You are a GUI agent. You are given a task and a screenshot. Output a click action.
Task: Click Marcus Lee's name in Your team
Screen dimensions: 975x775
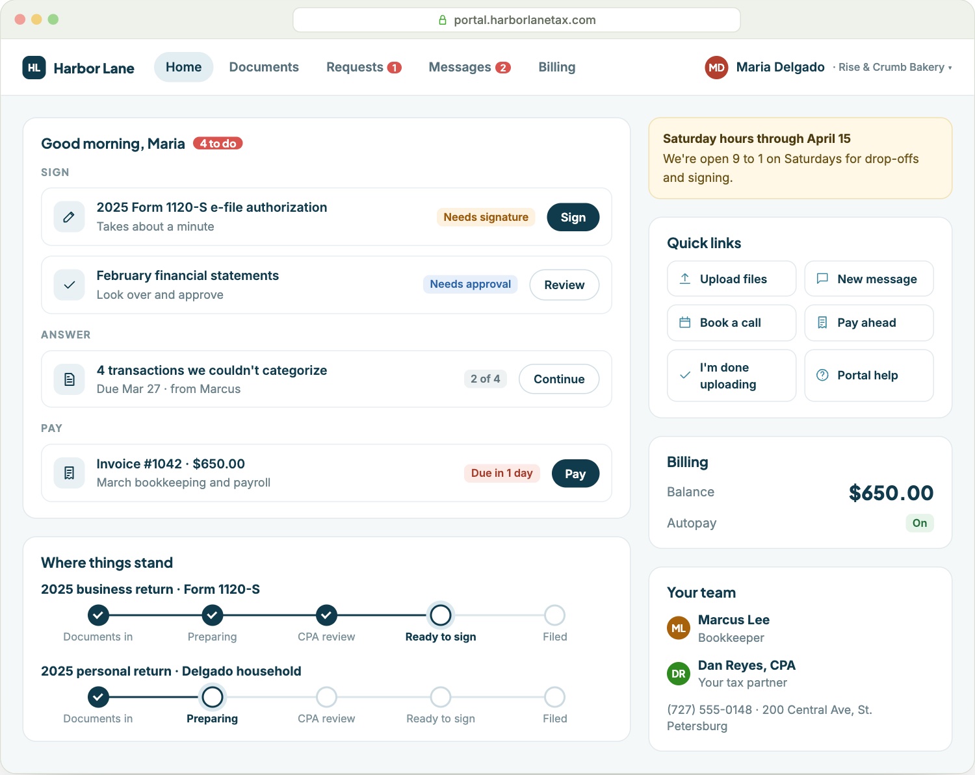pos(734,620)
